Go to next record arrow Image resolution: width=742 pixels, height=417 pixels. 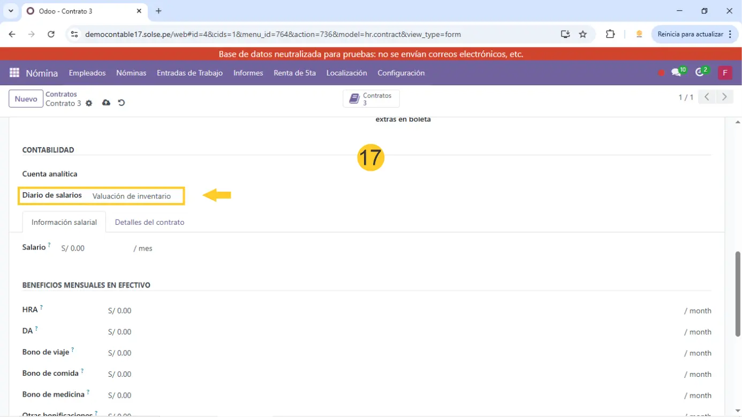pos(724,97)
